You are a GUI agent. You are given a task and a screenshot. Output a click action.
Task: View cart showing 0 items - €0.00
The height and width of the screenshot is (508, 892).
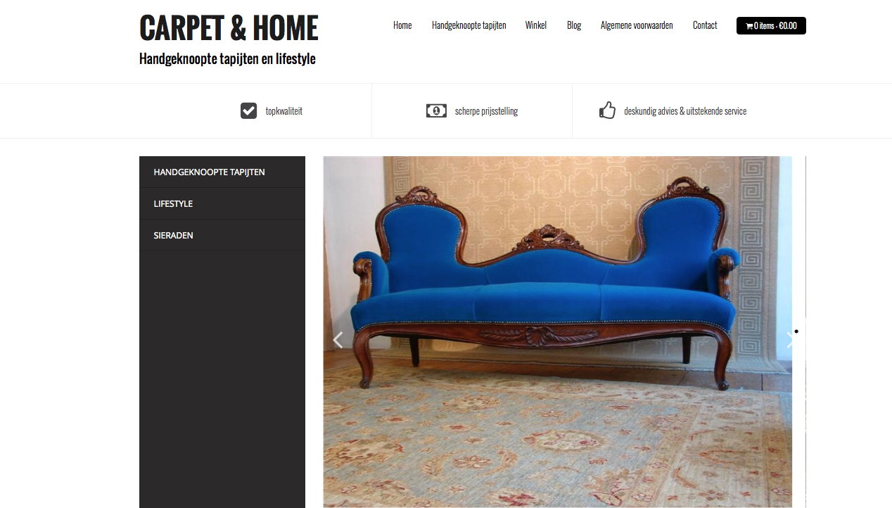pyautogui.click(x=771, y=25)
